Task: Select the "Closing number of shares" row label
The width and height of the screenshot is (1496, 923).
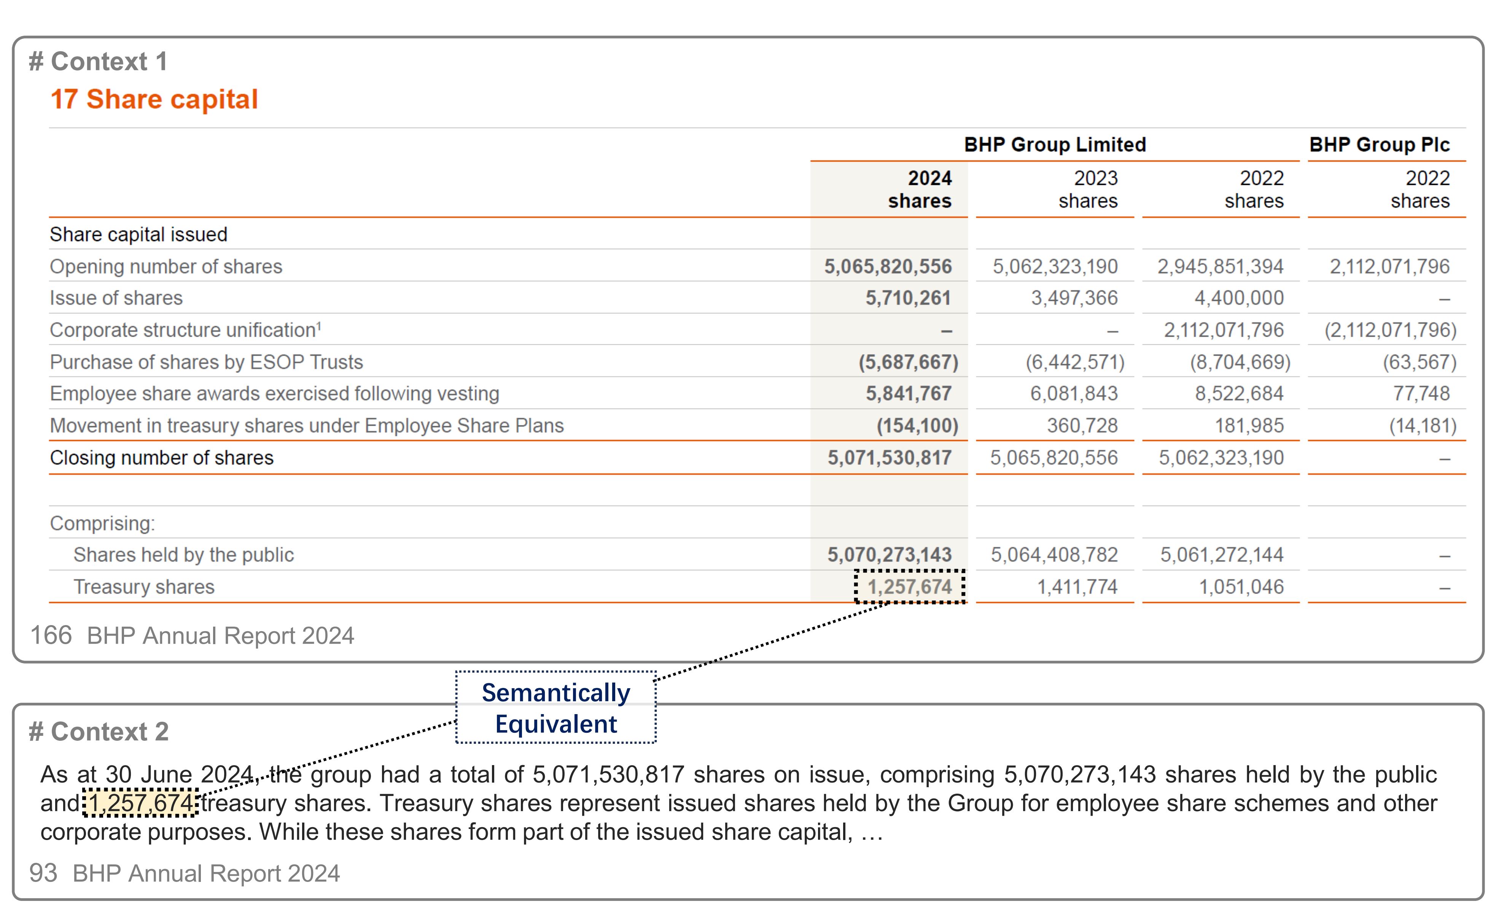Action: coord(162,458)
